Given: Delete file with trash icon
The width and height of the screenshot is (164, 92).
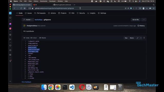Looking at the screenshot, I should 144,38.
